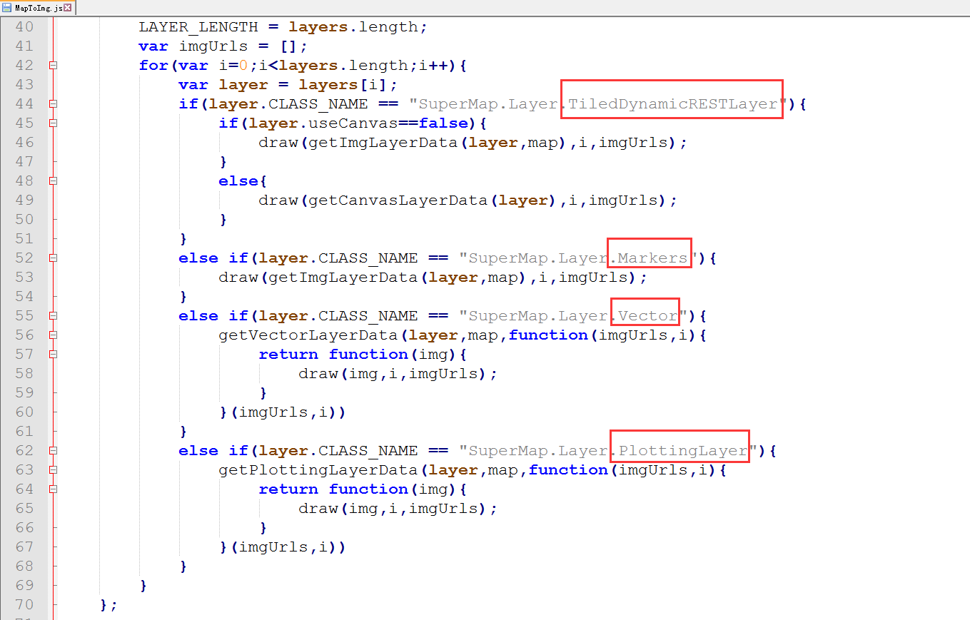970x620 pixels.
Task: Click getCanvasLayerData call on line 49
Action: [433, 200]
